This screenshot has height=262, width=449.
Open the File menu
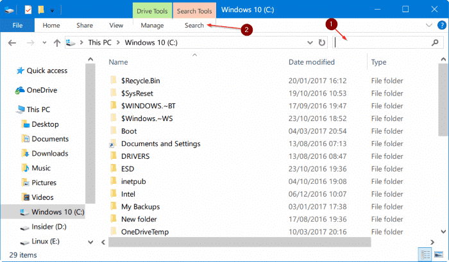click(x=17, y=25)
